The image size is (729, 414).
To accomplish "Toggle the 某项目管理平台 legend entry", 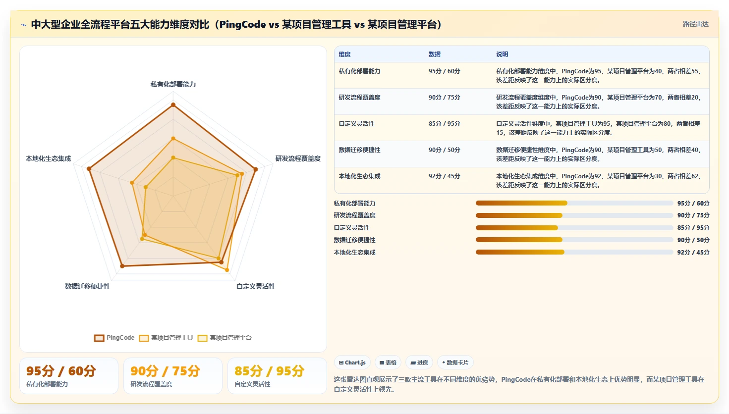I will 224,338.
